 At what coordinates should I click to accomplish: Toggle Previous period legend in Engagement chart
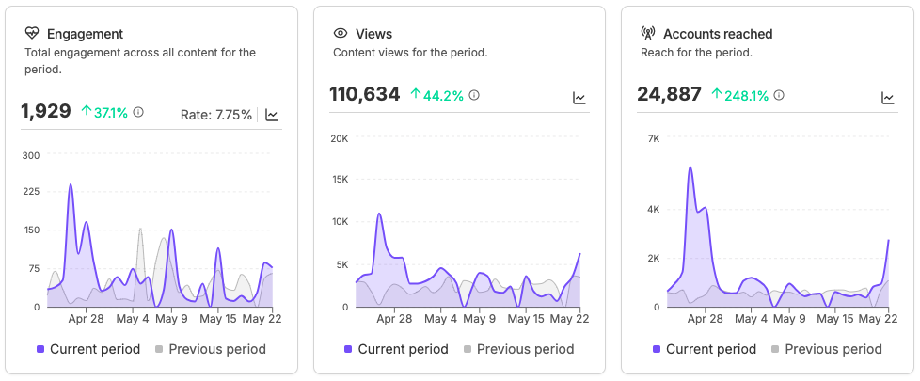click(211, 349)
